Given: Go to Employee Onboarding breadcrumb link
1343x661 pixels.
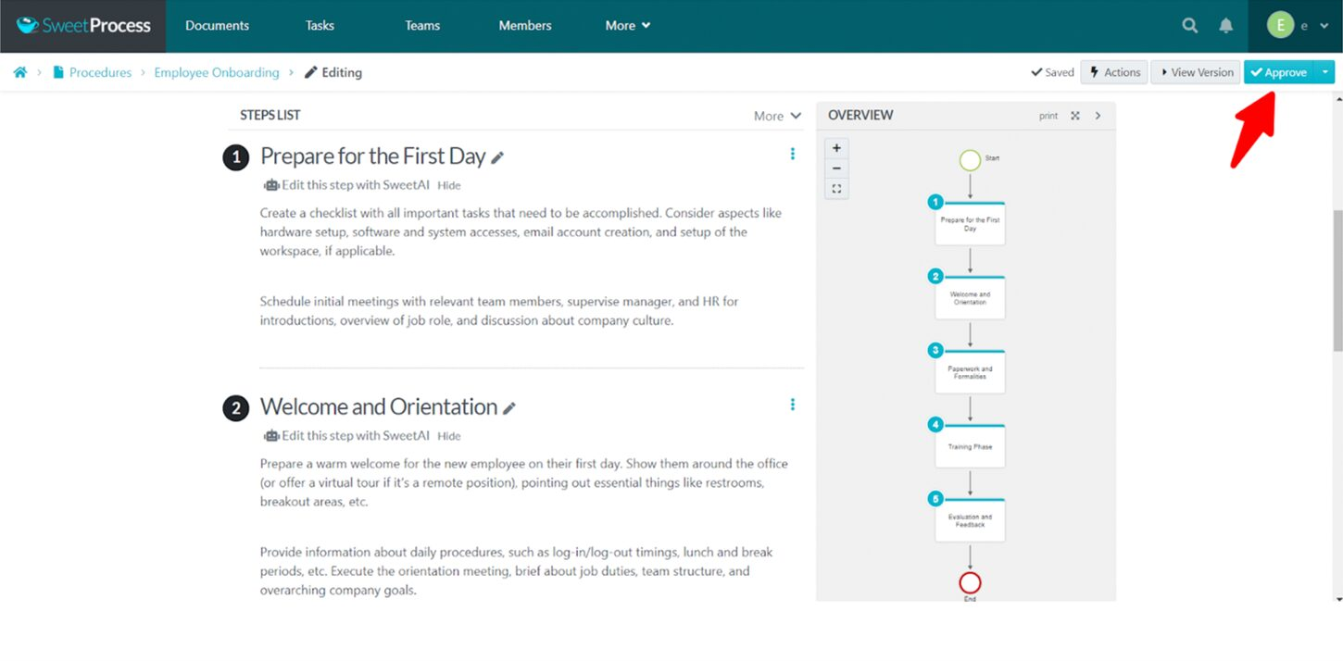Looking at the screenshot, I should [217, 72].
